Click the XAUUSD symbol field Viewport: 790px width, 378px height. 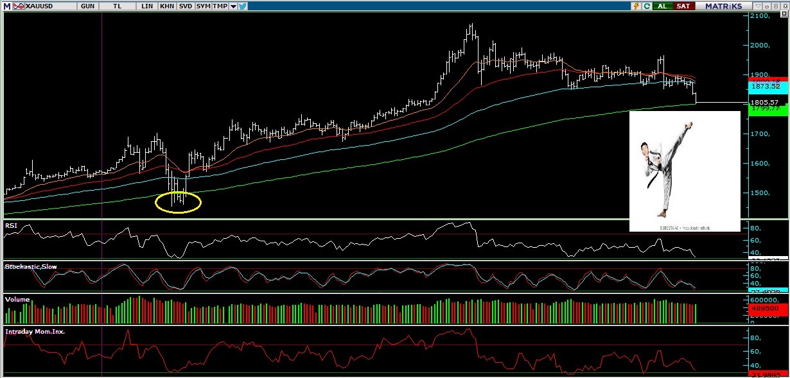(51, 6)
